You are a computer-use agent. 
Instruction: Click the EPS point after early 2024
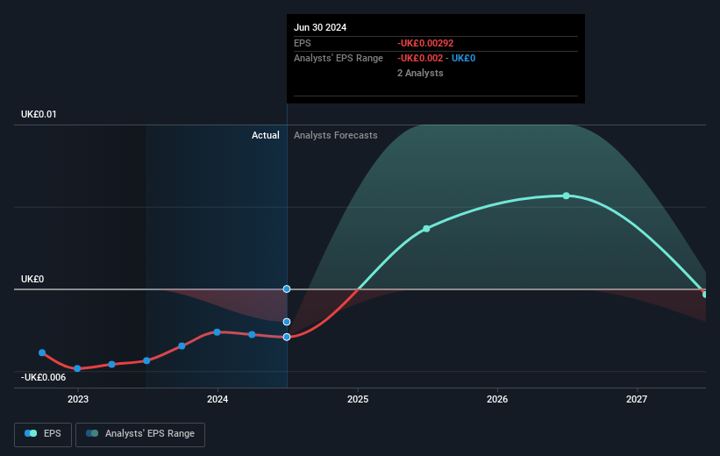pos(252,334)
